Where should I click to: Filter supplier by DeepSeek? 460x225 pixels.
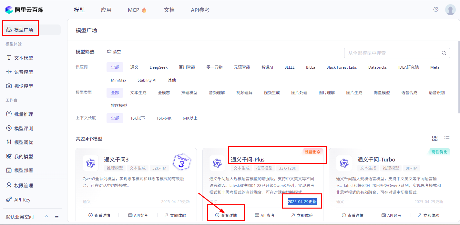158,67
